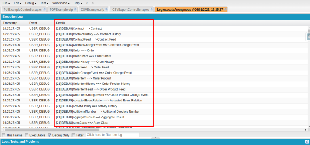310x145 pixels.
Task: Click the Execution Log panel title
Action: coord(13,17)
